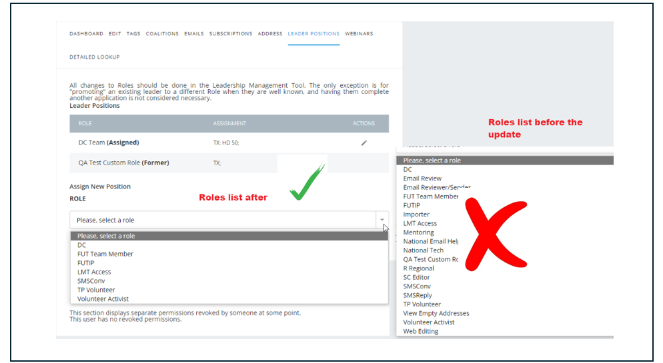Image resolution: width=663 pixels, height=363 pixels.
Task: Switch to the Dashboard tab
Action: [x=86, y=33]
